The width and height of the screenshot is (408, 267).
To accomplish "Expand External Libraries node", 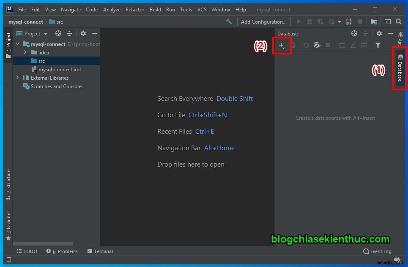I will tap(17, 78).
